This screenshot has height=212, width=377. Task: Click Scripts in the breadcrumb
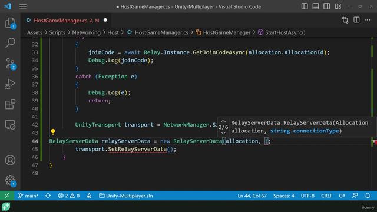[x=57, y=32]
